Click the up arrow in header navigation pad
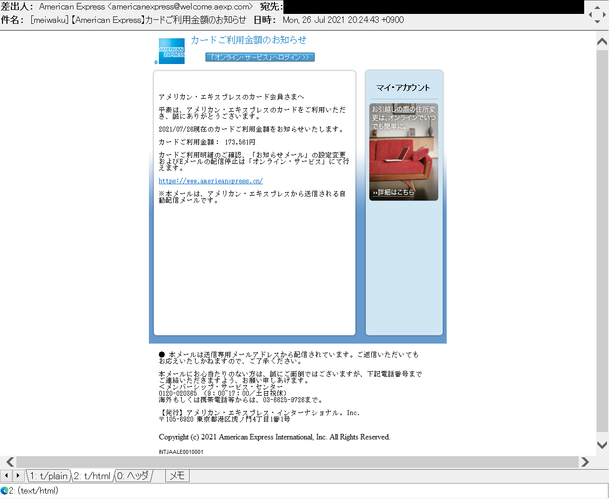This screenshot has height=499, width=609. (x=597, y=8)
